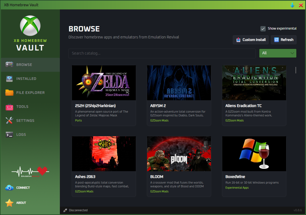Select the Ashes 2063 title
This screenshot has height=215, width=306.
(x=85, y=177)
